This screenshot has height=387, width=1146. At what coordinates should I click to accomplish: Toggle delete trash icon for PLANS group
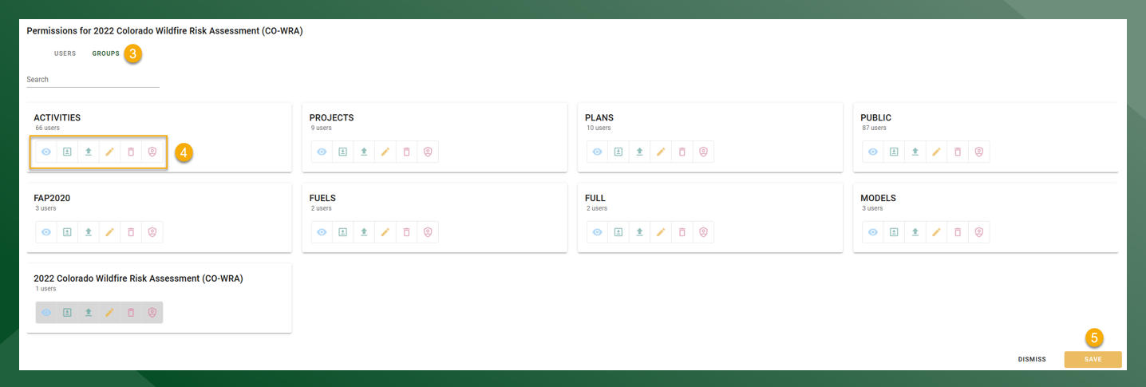(682, 152)
